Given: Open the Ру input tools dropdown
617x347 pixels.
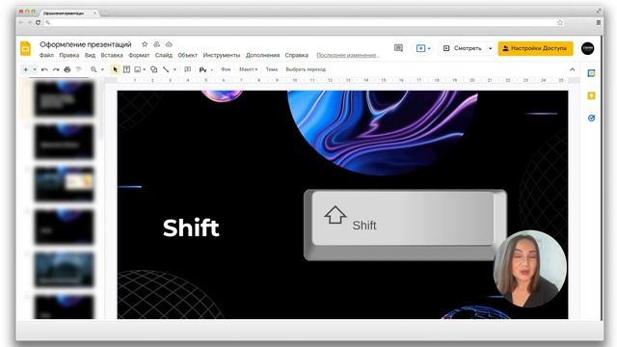Looking at the screenshot, I should point(205,69).
